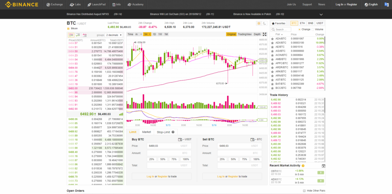Select the Volume radio button
392x194 pixels.
(x=313, y=30)
